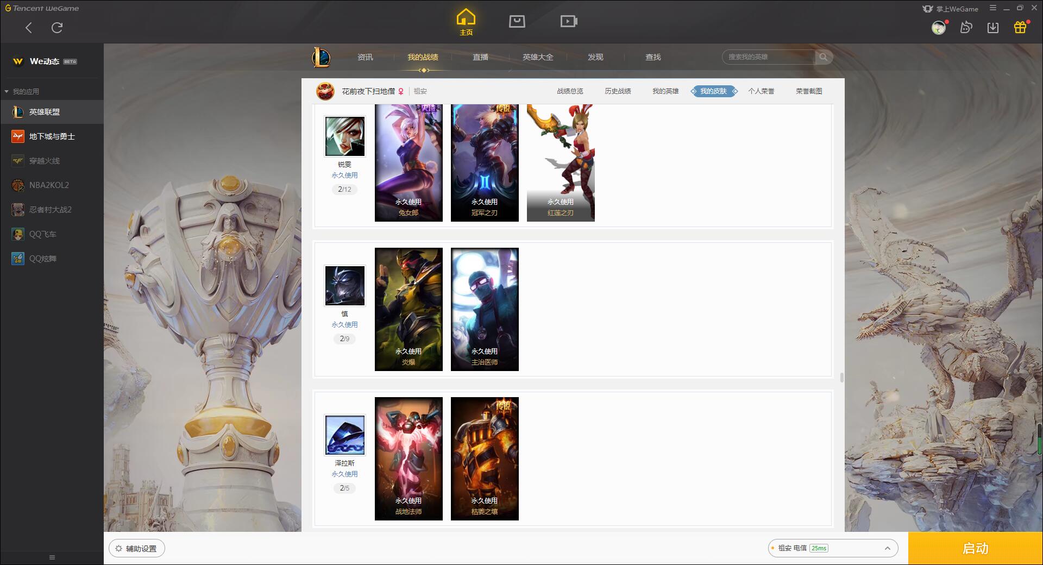Click the magnifier search button
This screenshot has width=1043, height=565.
[x=824, y=57]
